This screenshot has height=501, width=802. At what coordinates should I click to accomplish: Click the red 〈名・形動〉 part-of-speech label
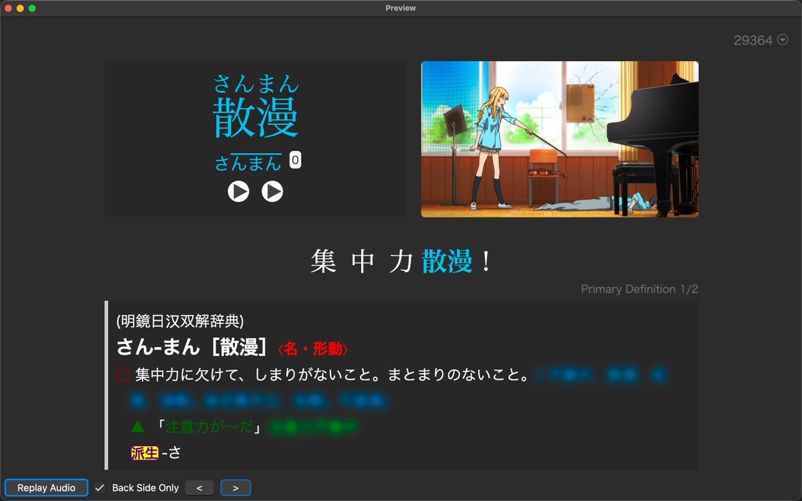pyautogui.click(x=312, y=348)
